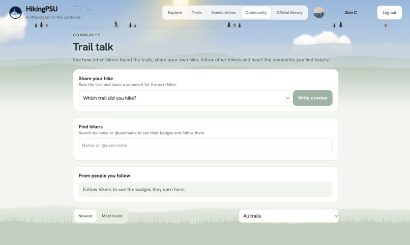Go to the Trails page
Image resolution: width=410 pixels, height=245 pixels.
196,13
